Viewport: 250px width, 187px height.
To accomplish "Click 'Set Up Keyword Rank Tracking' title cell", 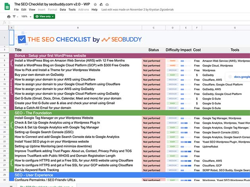I will [x=37, y=170].
